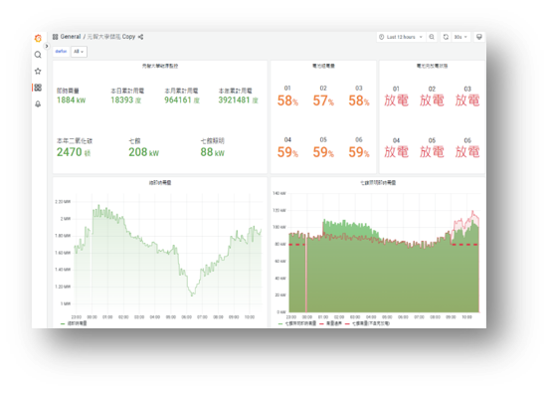Open Alerting via the sidebar bell icon
Viewport: 551px width, 393px height.
click(x=38, y=103)
